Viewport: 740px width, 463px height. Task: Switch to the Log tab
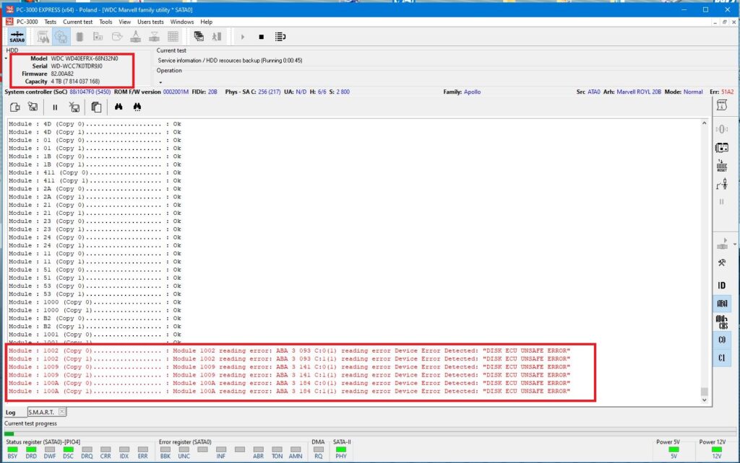(10, 412)
